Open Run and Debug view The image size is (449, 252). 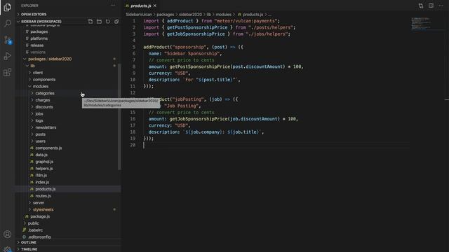[x=8, y=56]
